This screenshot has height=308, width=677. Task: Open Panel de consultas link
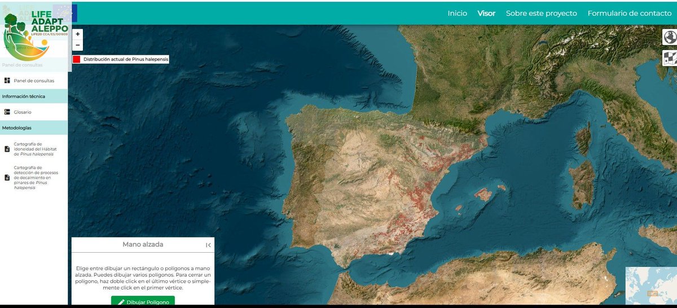(x=34, y=81)
